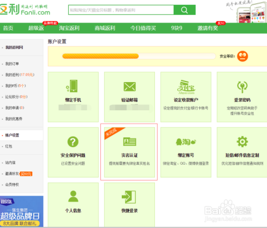
Task: Click the door arrow icon for 快捷登录
Action: (129, 197)
